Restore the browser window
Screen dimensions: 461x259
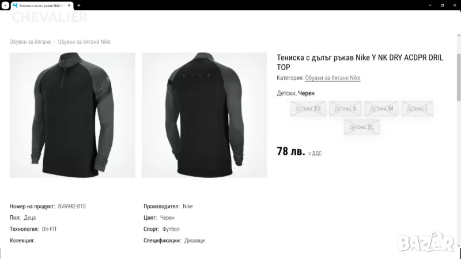(442, 5)
